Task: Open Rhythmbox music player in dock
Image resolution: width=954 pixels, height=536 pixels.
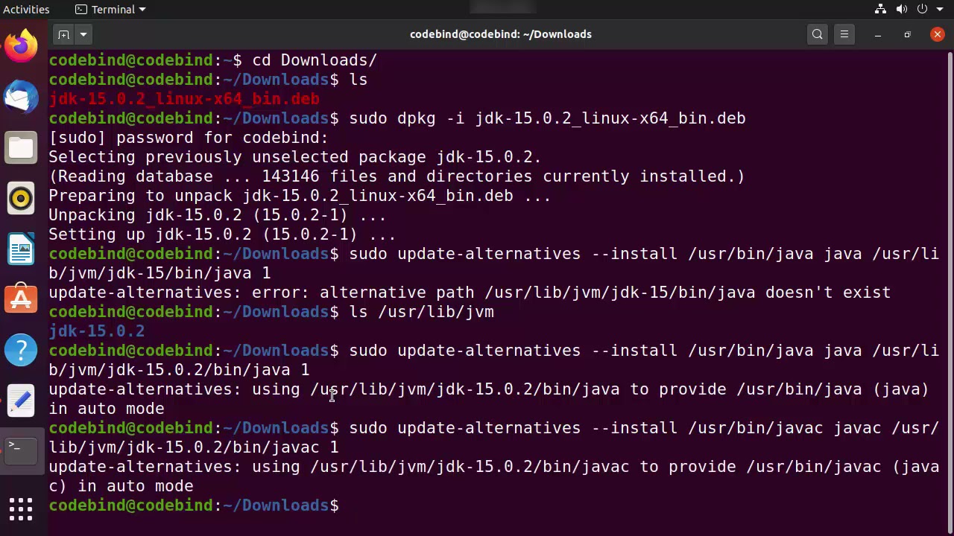Action: click(21, 198)
